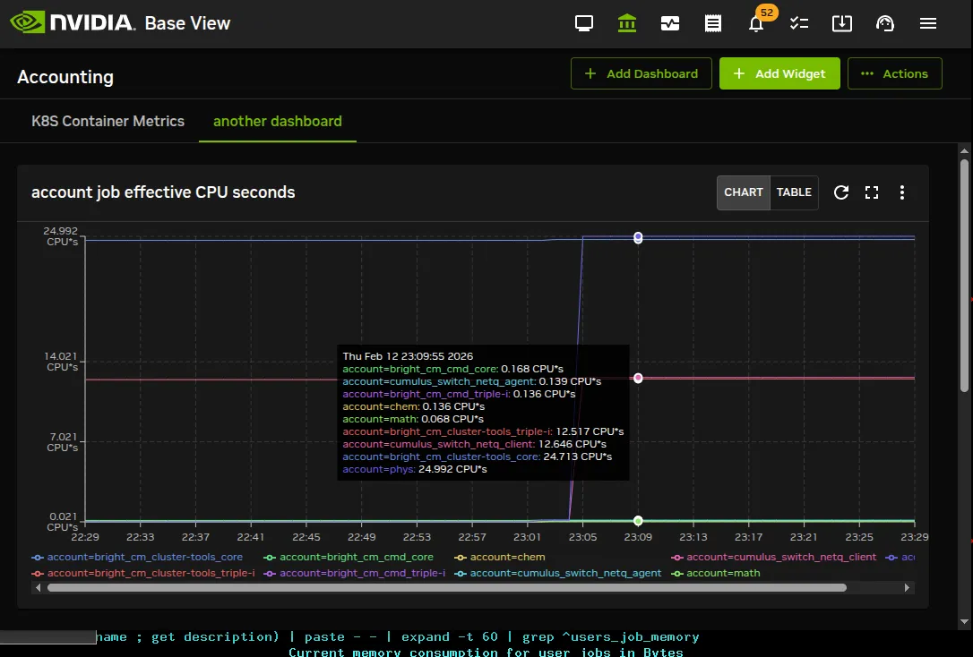
Task: Click Add Widget button
Action: tap(779, 73)
